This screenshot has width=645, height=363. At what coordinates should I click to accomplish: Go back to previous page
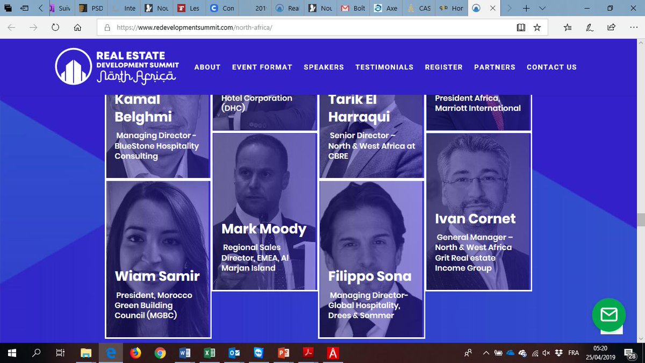(x=11, y=27)
